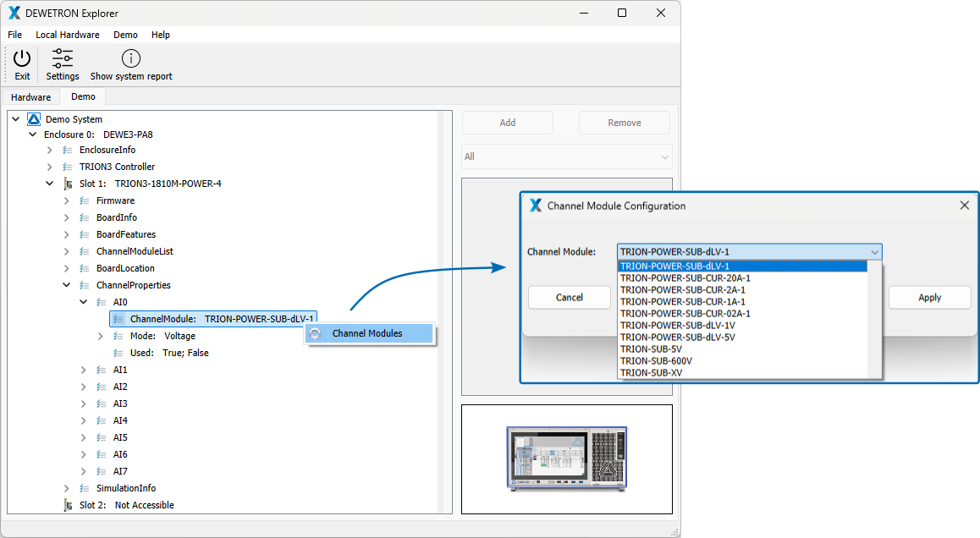Open the File menu
Image resolution: width=980 pixels, height=538 pixels.
[x=15, y=35]
